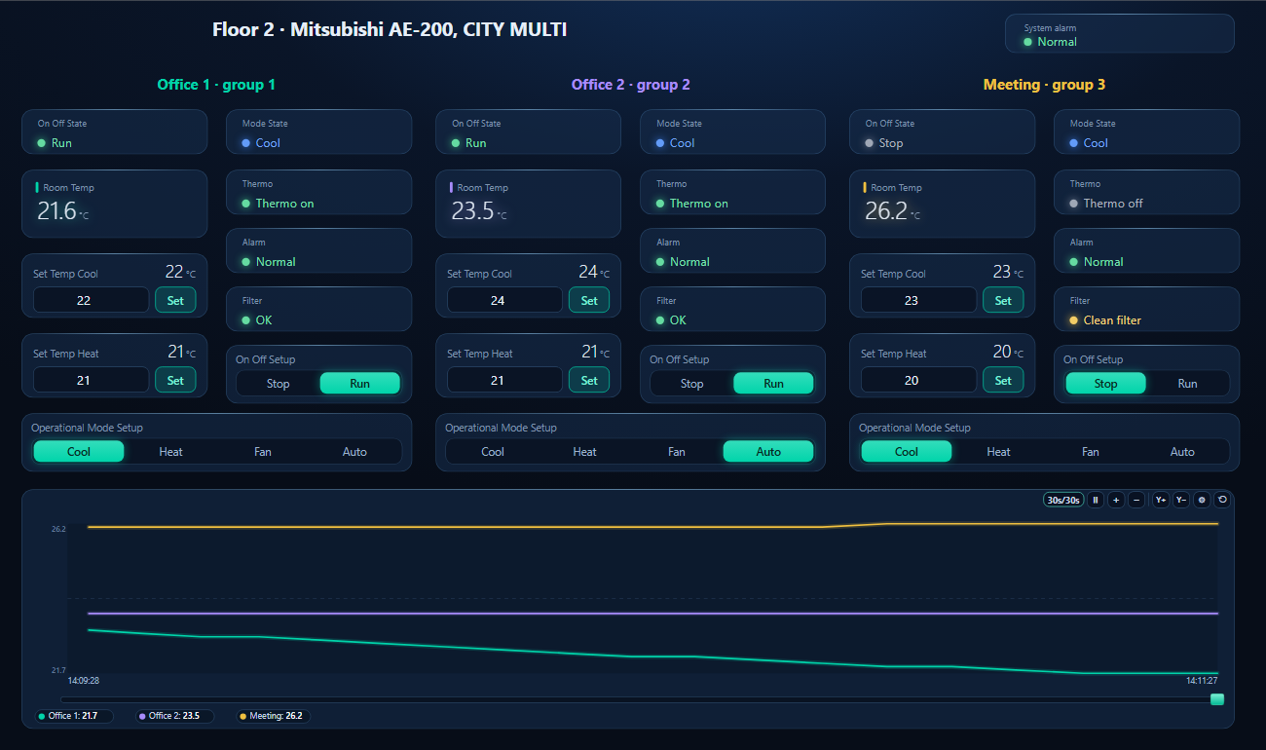This screenshot has width=1266, height=750.
Task: Select Run in Office 1 On Off Setup
Action: click(x=360, y=383)
